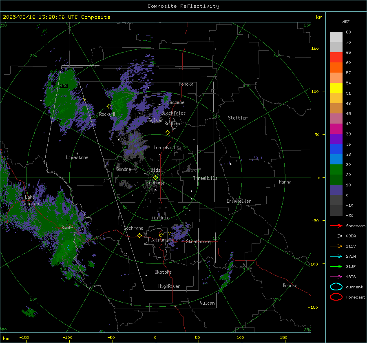Click the Airdrie map label

tap(161, 218)
